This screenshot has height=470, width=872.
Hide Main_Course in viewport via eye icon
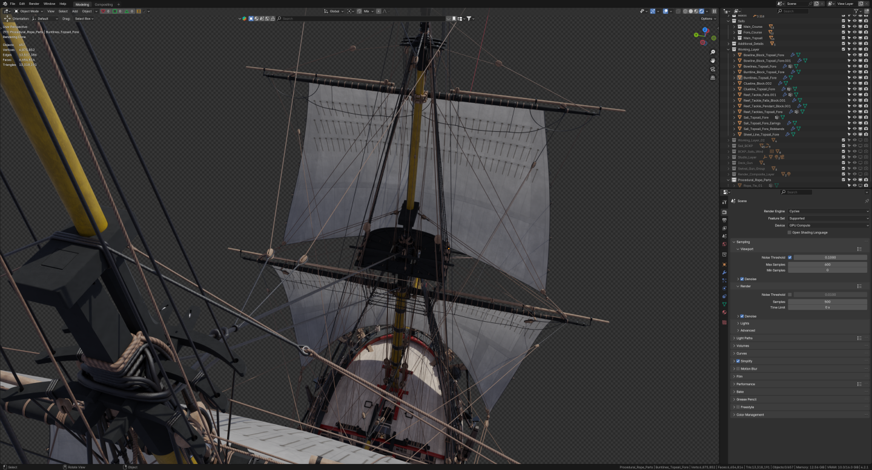[x=854, y=27]
